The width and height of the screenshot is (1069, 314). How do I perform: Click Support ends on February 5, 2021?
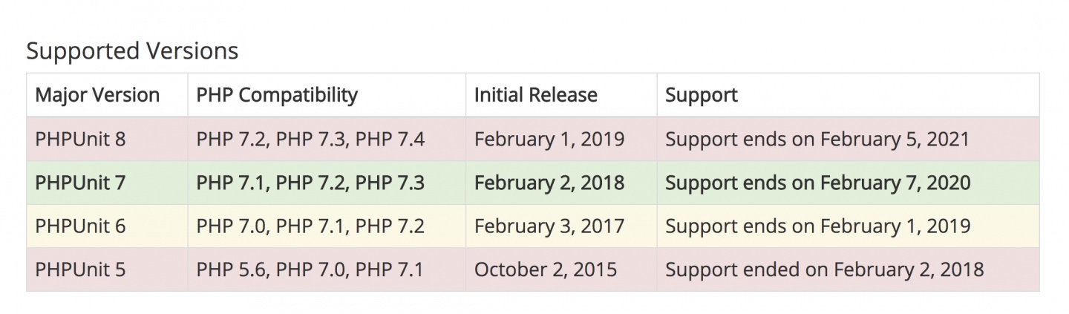817,139
